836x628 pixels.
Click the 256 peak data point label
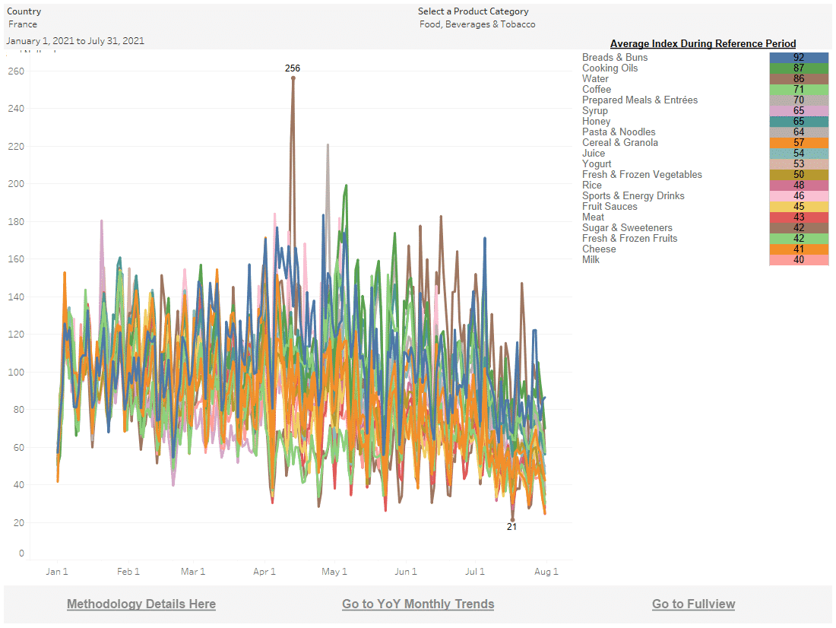(x=293, y=68)
